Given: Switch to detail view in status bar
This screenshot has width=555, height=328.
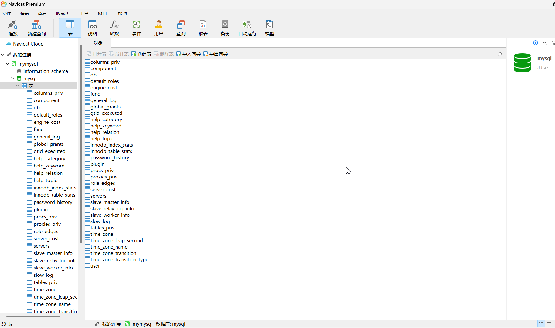Looking at the screenshot, I should point(549,324).
